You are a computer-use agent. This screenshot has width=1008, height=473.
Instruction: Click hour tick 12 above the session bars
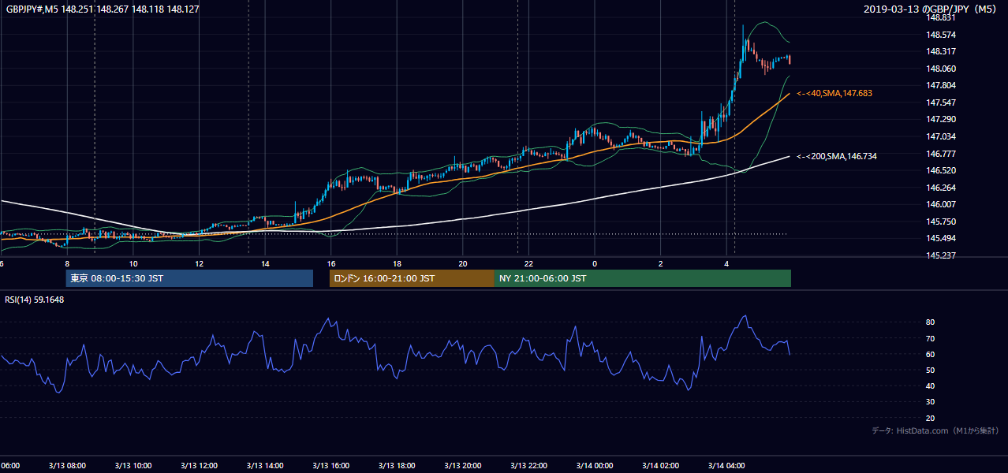pos(199,263)
